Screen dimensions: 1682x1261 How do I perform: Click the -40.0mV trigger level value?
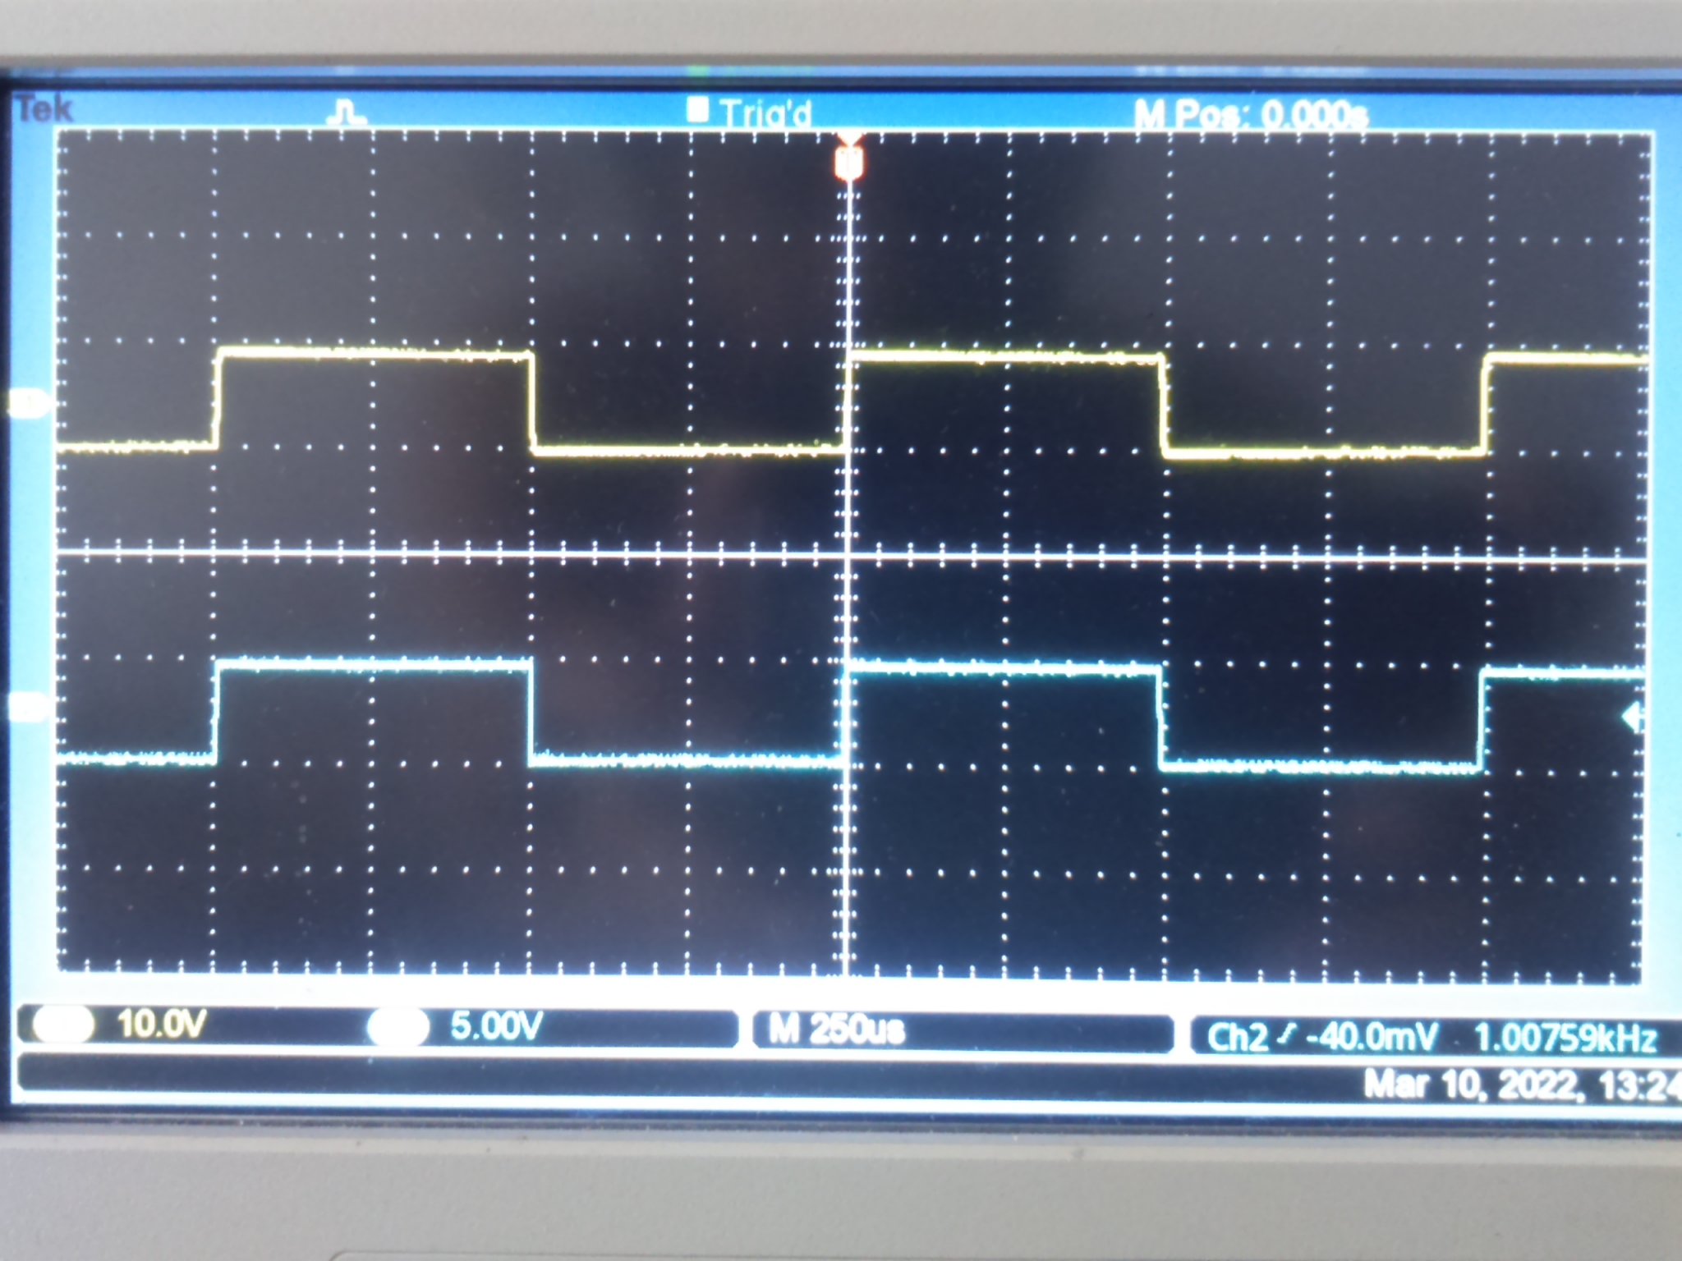pyautogui.click(x=1372, y=1038)
